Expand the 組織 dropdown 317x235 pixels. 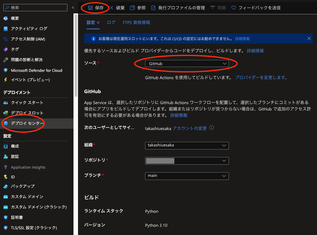pyautogui.click(x=187, y=146)
